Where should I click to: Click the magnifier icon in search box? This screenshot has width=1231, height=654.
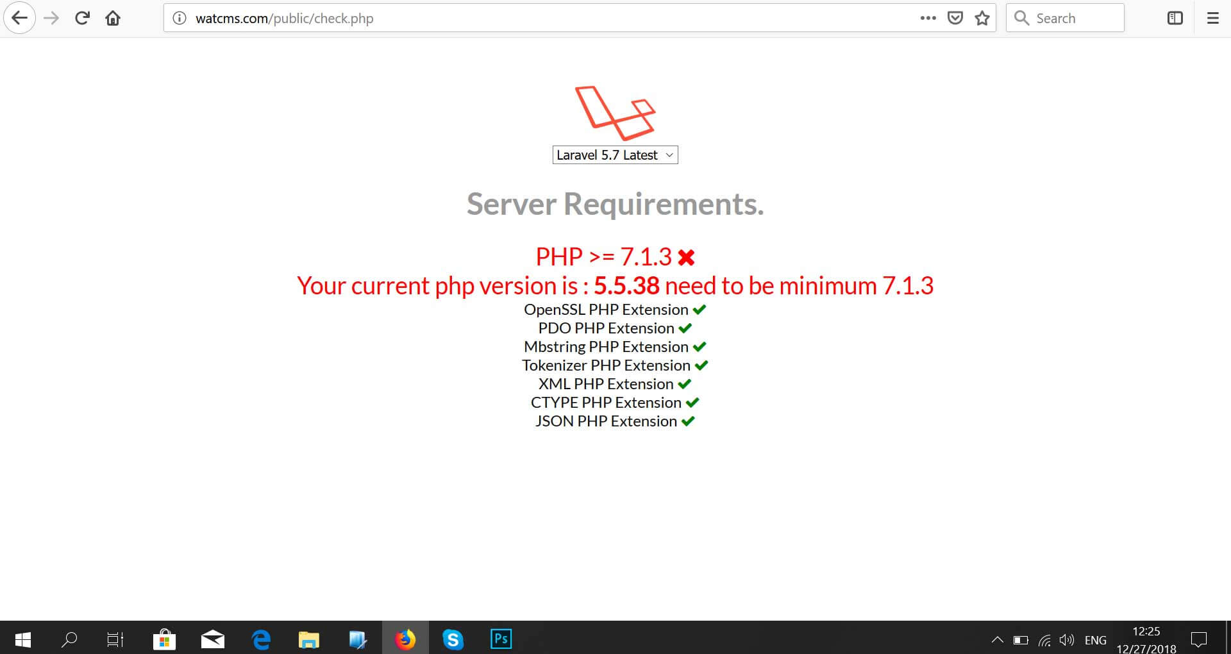pos(1021,18)
